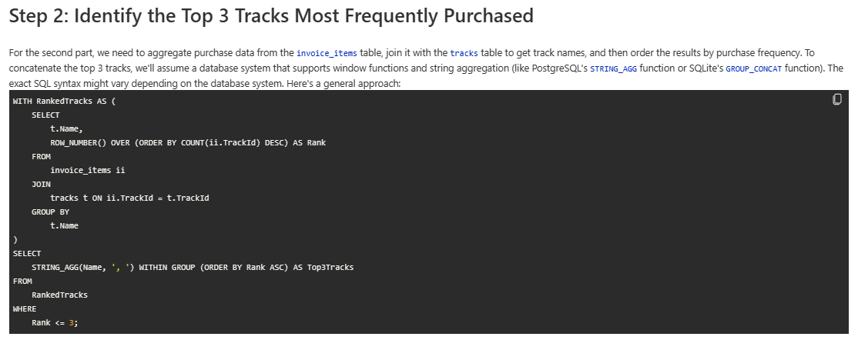This screenshot has width=858, height=350.
Task: Click the closing parenthesis line
Action: click(15, 239)
